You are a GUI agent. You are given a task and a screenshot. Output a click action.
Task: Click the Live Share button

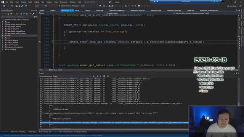click(231, 6)
